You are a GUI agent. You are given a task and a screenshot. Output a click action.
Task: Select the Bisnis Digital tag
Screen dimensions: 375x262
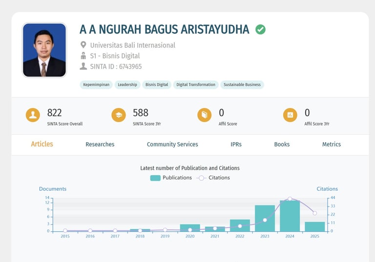click(x=157, y=85)
